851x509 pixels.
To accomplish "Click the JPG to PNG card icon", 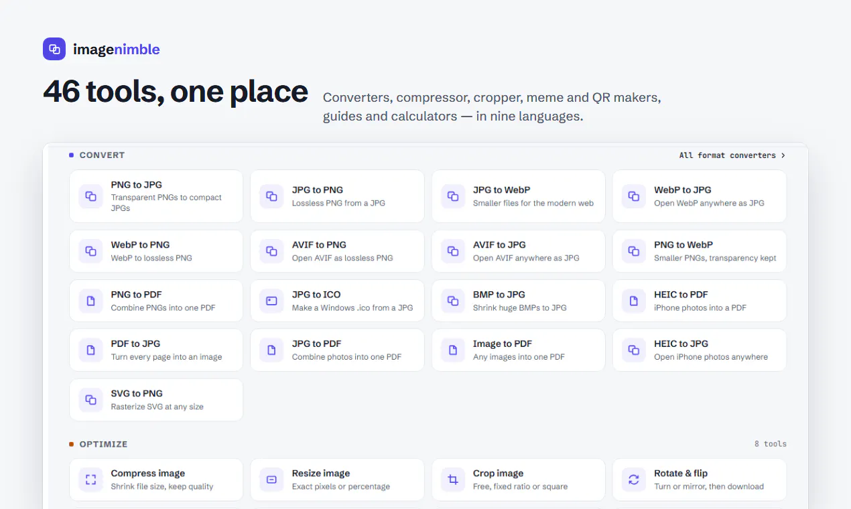I will coord(271,196).
